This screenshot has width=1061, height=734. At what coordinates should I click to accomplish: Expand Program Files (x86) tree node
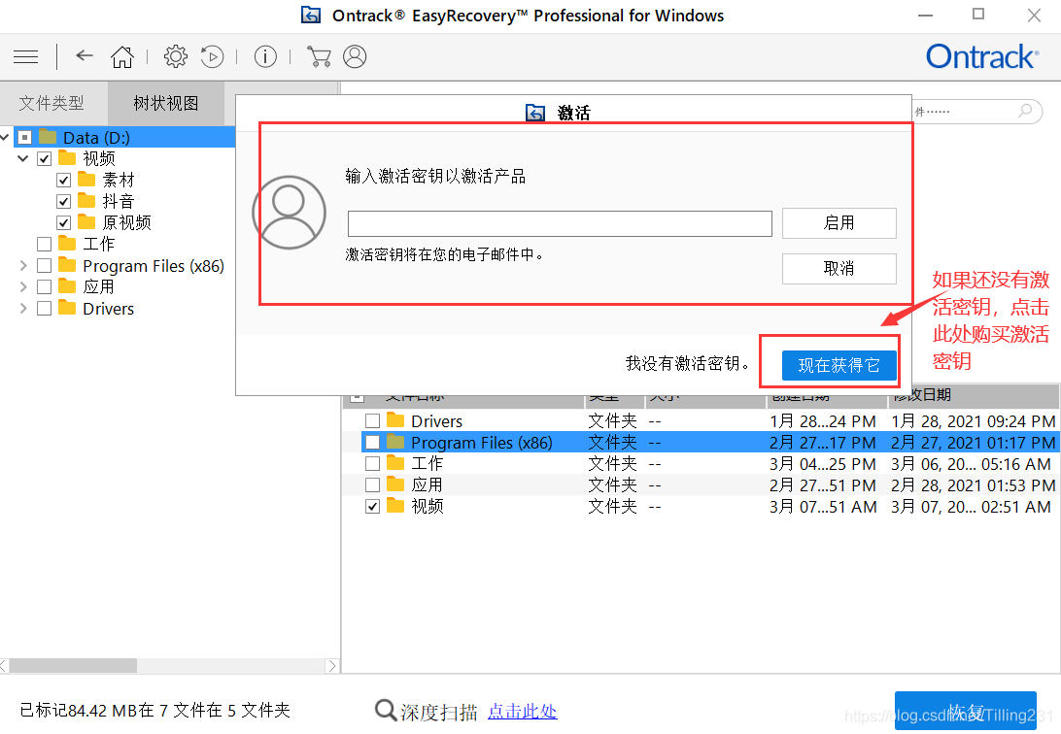click(x=23, y=266)
